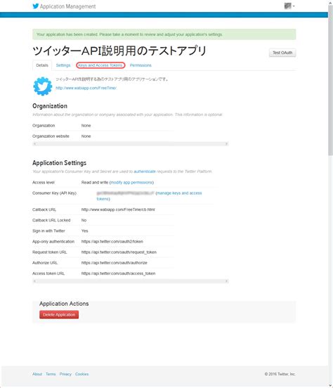The width and height of the screenshot is (333, 388).
Task: Open the About footer link
Action: pyautogui.click(x=37, y=374)
